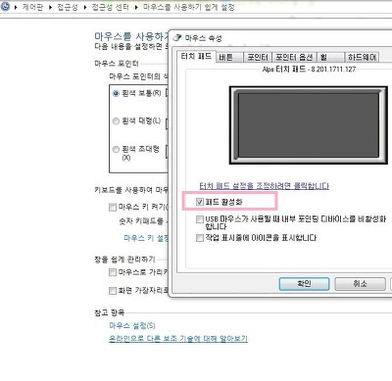Go to 접근성 in the address breadcrumb

(x=68, y=7)
